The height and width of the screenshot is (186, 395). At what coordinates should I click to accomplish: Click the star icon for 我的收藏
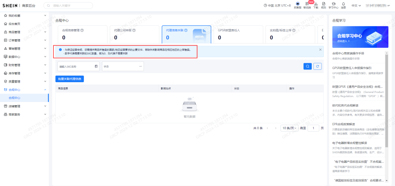[x=5, y=16]
